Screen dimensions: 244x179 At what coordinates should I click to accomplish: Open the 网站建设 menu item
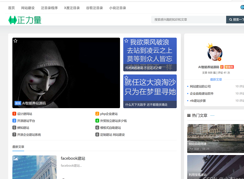[28, 8]
